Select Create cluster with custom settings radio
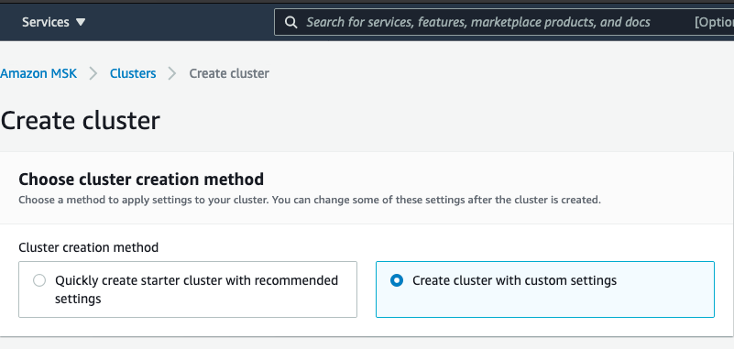The image size is (734, 349). tap(397, 280)
